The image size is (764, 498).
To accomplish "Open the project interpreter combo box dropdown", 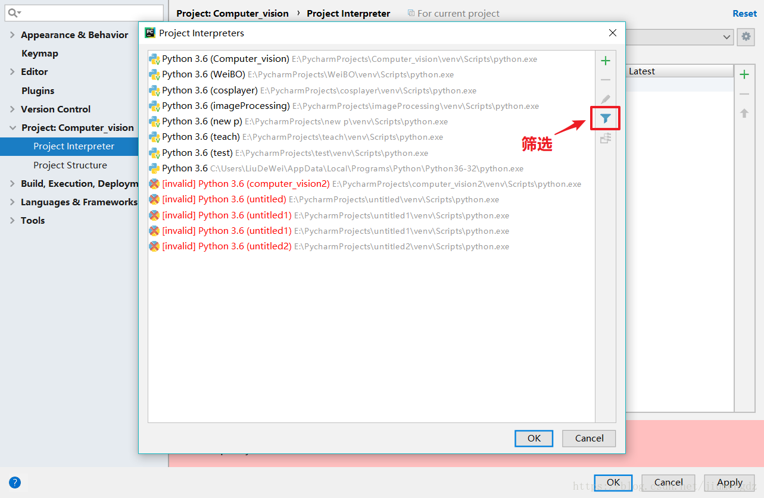I will (728, 37).
